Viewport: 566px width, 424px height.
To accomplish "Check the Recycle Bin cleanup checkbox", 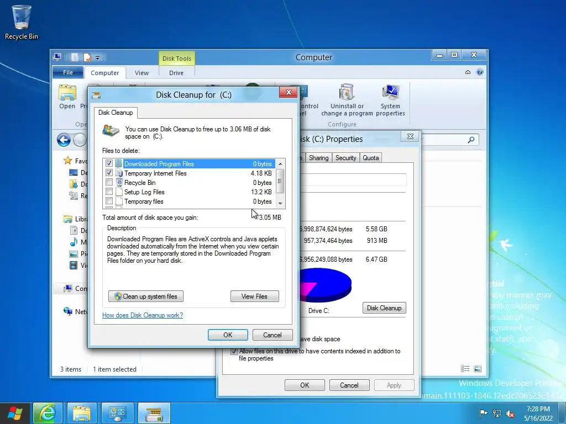I will tap(109, 182).
